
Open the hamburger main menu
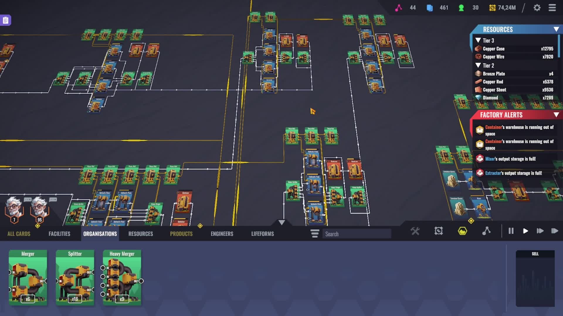click(x=552, y=8)
